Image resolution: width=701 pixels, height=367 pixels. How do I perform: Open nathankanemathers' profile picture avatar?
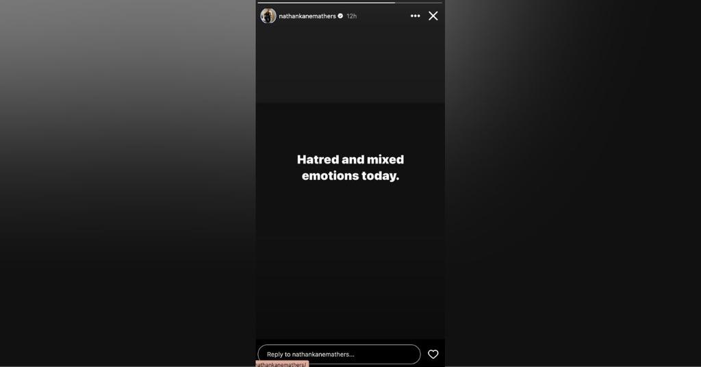point(268,16)
